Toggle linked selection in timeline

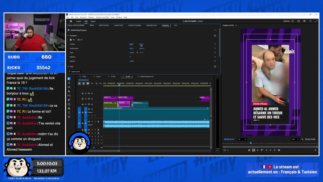pyautogui.click(x=88, y=83)
